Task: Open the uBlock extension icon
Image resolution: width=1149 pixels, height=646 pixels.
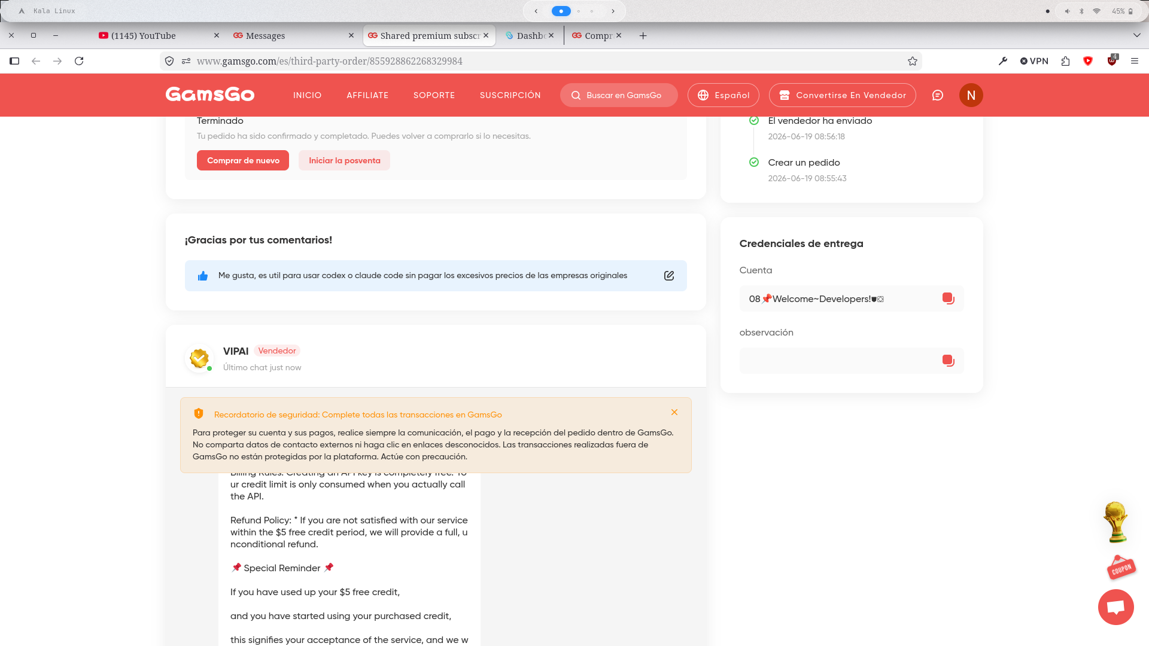Action: click(1112, 60)
